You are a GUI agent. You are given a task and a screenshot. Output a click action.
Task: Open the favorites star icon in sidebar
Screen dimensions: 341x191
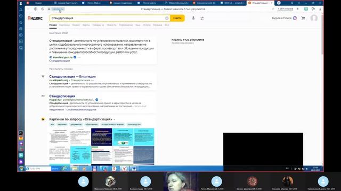21,22
